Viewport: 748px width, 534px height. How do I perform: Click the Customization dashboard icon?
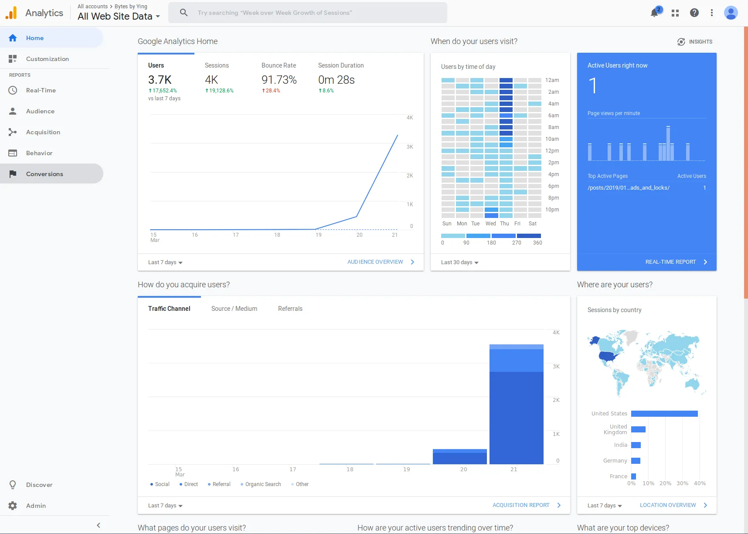point(13,59)
